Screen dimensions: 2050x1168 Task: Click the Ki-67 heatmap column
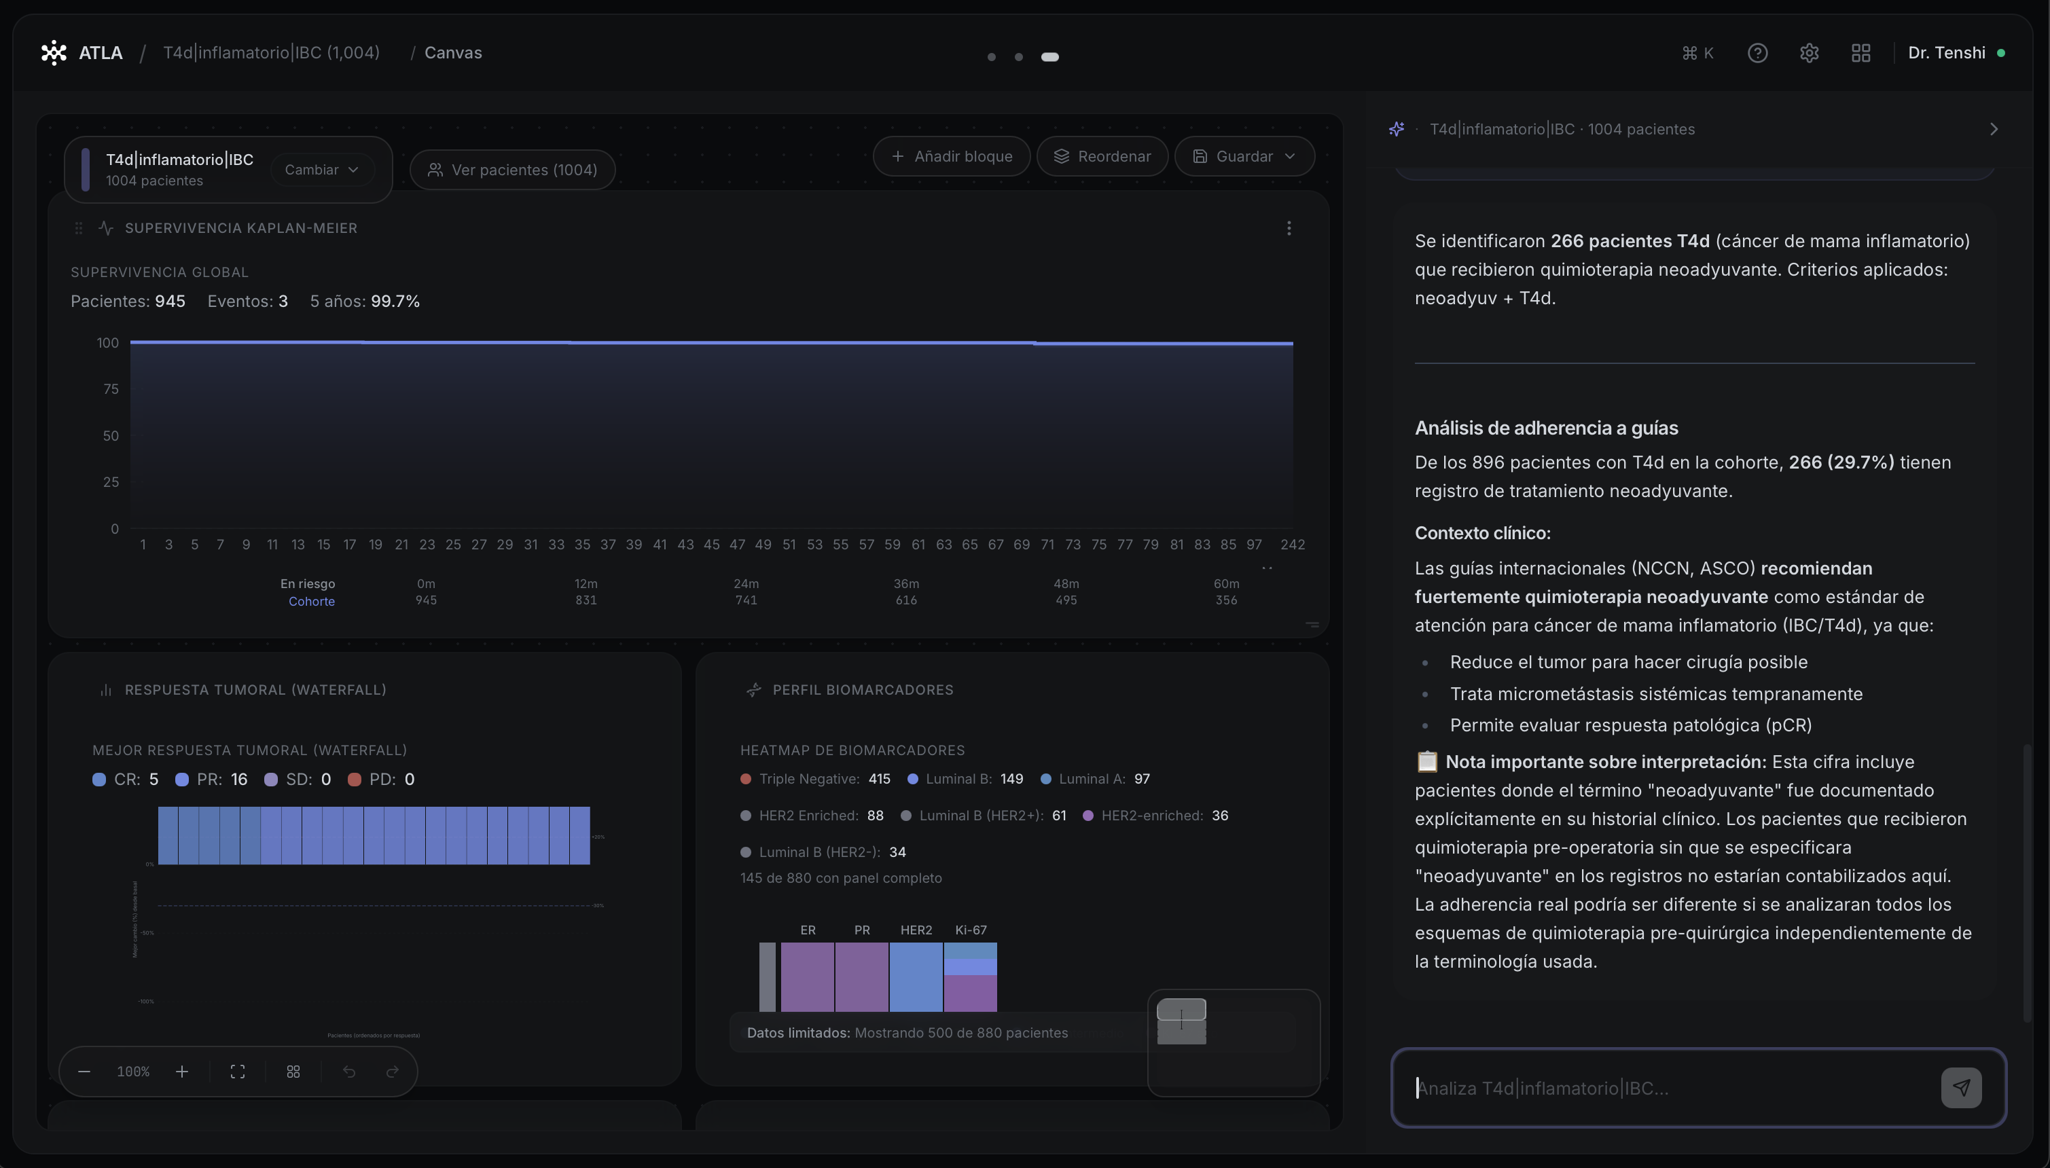pyautogui.click(x=971, y=977)
